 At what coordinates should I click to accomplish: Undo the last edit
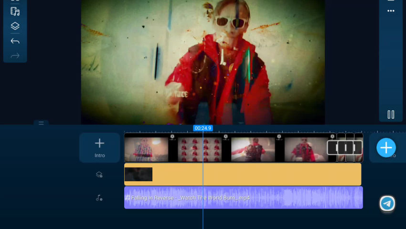[15, 42]
